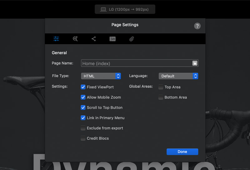
Task: Open the General settings tab icon
Action: pos(56,39)
